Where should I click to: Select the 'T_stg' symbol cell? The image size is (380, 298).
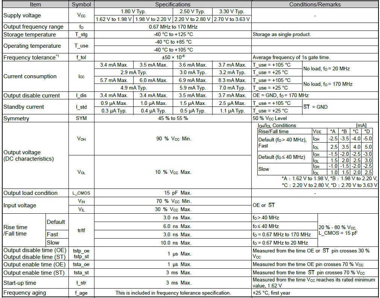[x=81, y=35]
